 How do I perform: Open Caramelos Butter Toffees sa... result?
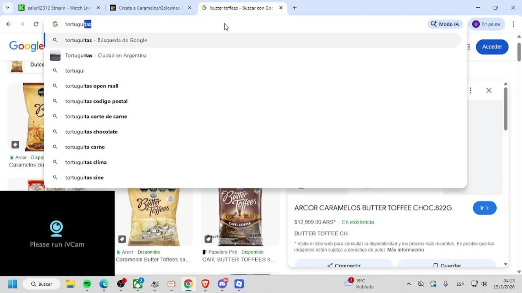pos(153,260)
